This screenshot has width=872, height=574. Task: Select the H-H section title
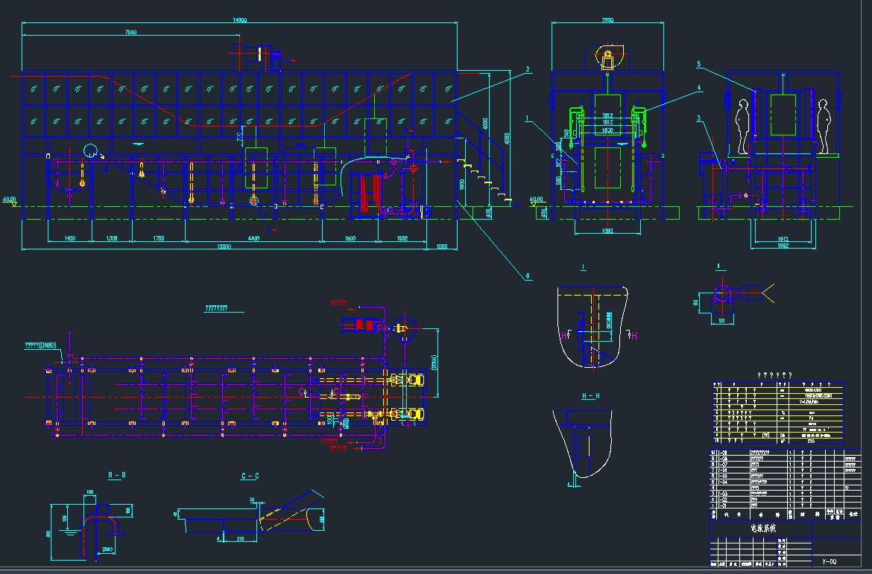[x=591, y=395]
